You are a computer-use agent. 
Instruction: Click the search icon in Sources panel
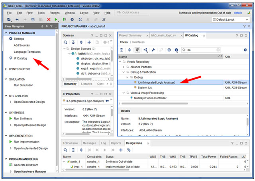65,42
